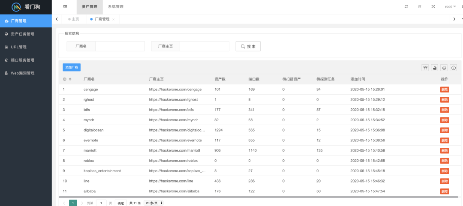
Task: Delete the btfs vendor row
Action: [x=445, y=110]
